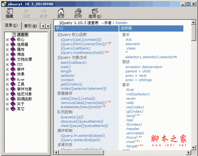Screen dimensions: 198x156
Task: Click the 速查表 question-mark page icon
Action: [14, 34]
